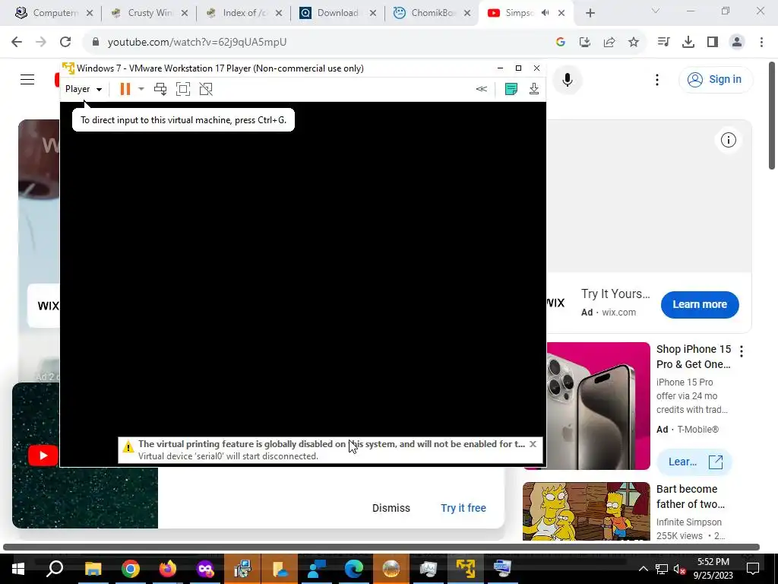Open a new Chrome tab

coord(590,14)
